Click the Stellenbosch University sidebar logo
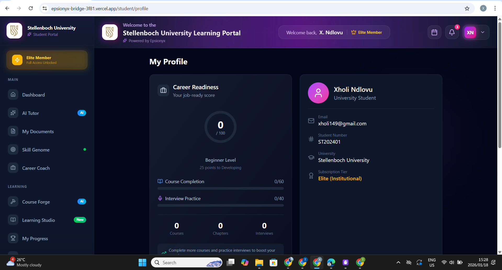502x270 pixels. tap(14, 31)
